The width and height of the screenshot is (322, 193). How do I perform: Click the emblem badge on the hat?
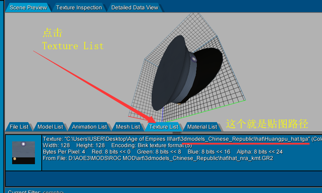(x=194, y=59)
